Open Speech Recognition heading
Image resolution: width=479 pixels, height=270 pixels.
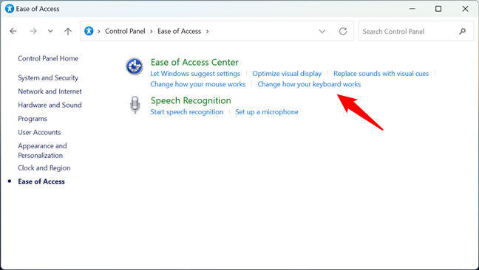click(x=191, y=100)
